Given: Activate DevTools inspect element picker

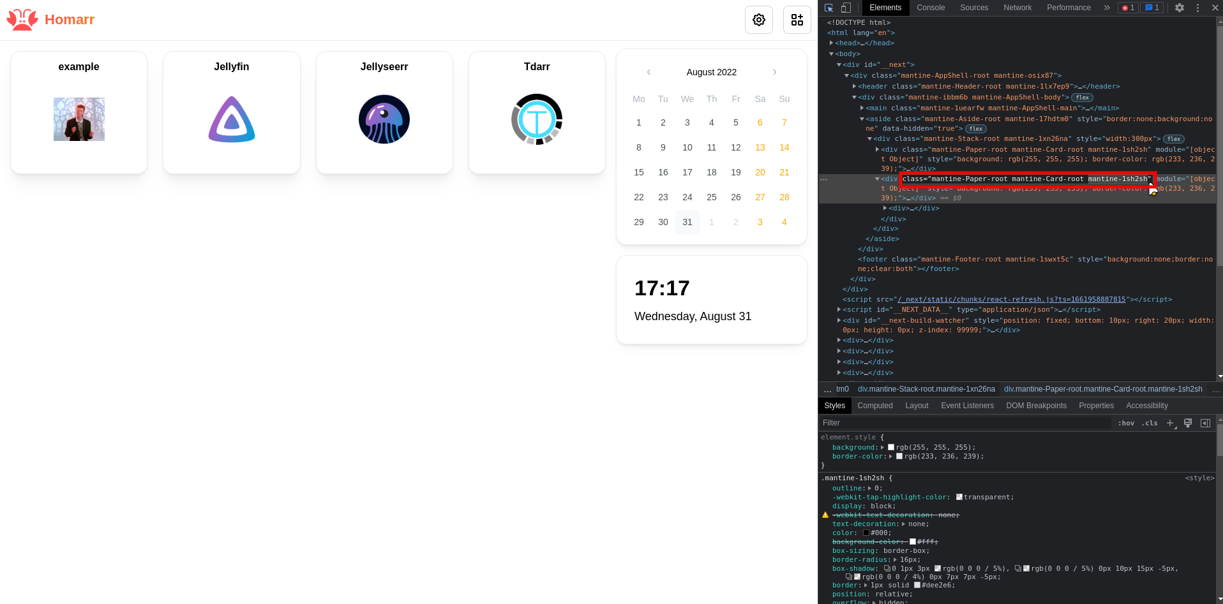Looking at the screenshot, I should point(829,8).
